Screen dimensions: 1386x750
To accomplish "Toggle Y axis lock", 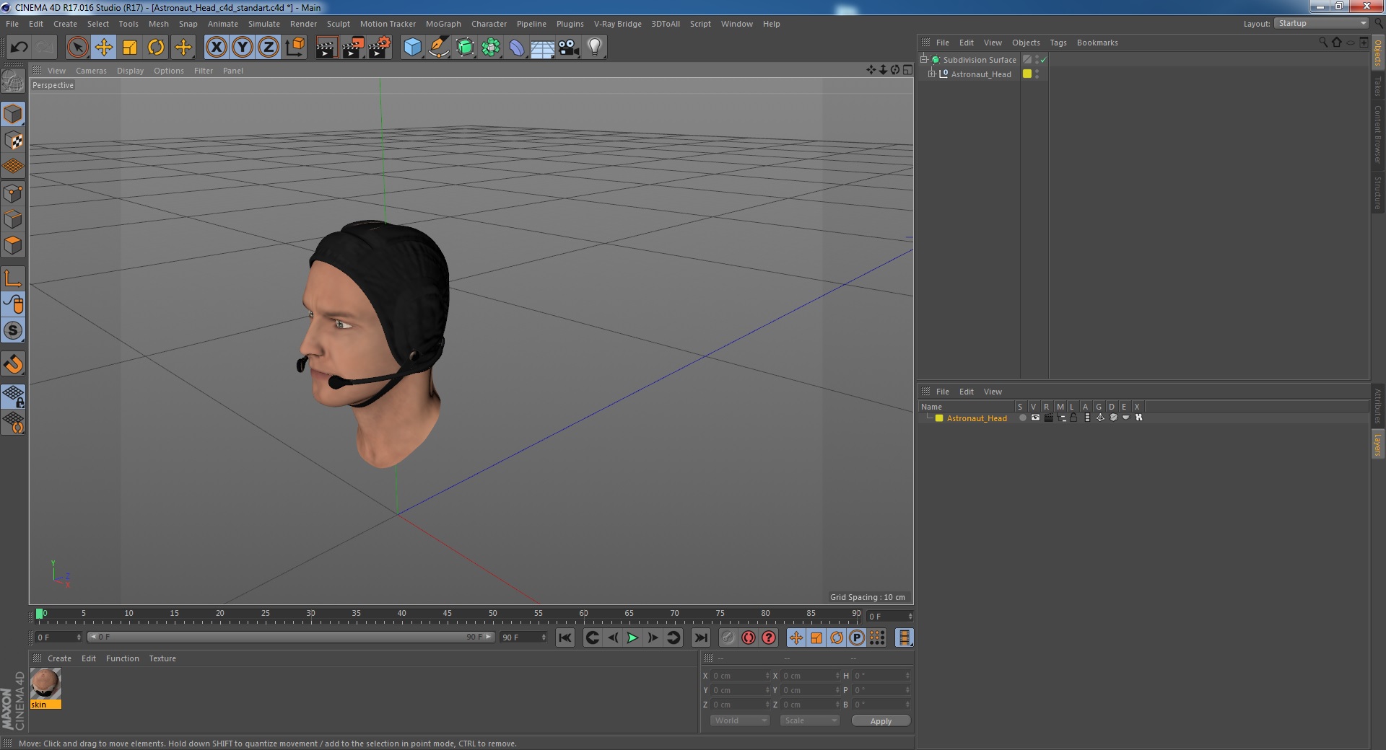I will click(x=243, y=48).
